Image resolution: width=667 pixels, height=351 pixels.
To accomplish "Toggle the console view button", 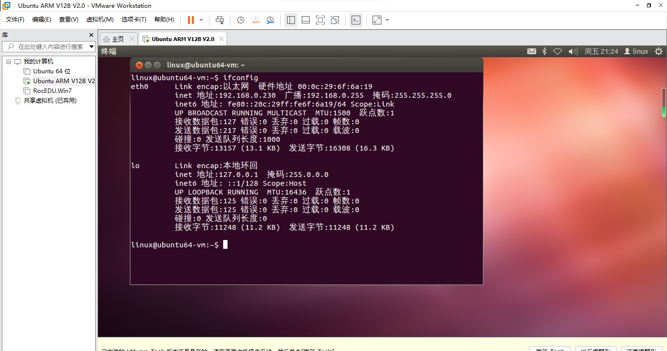I will (356, 20).
